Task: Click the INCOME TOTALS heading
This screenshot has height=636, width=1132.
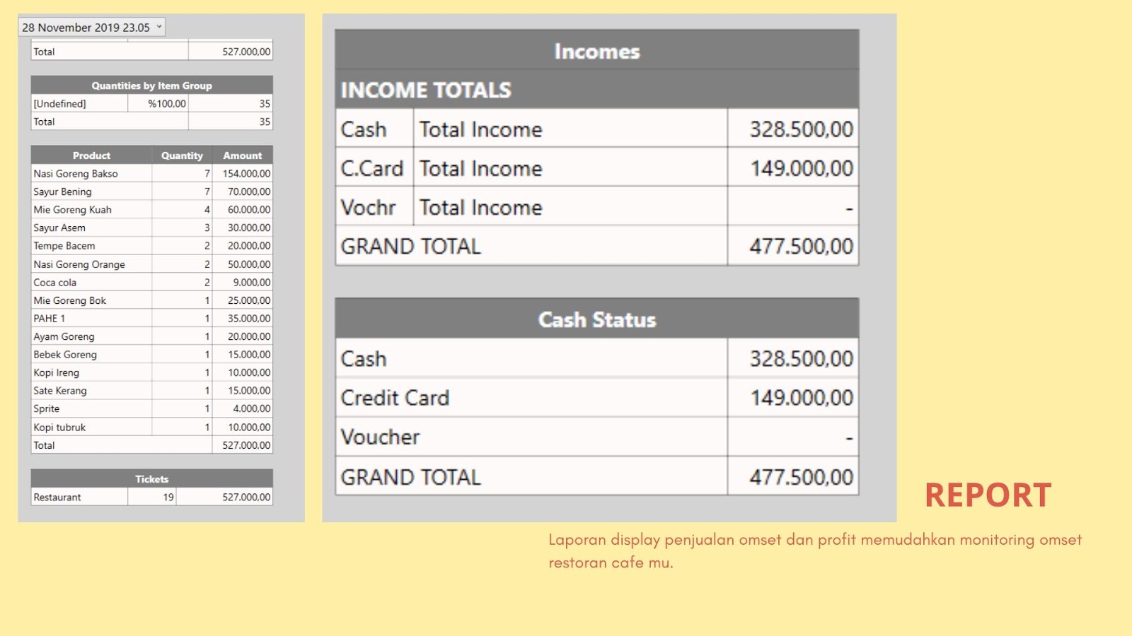Action: coord(426,90)
